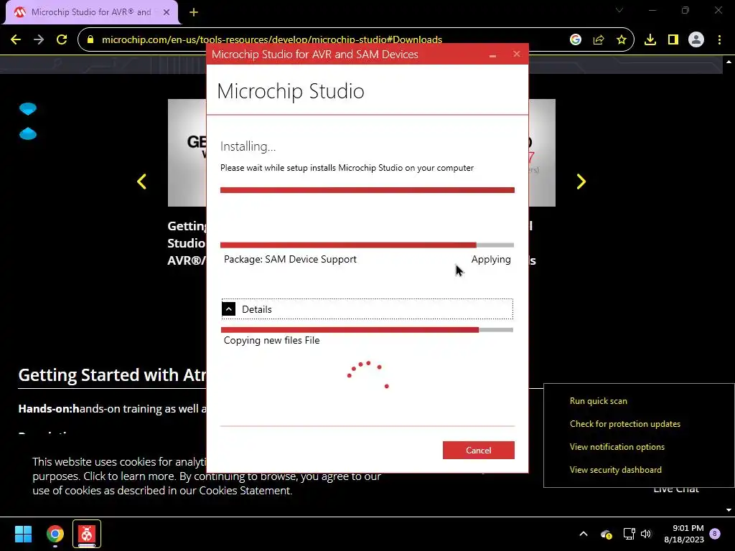This screenshot has height=551, width=735.
Task: Click the site lock icon in address bar
Action: (x=90, y=40)
